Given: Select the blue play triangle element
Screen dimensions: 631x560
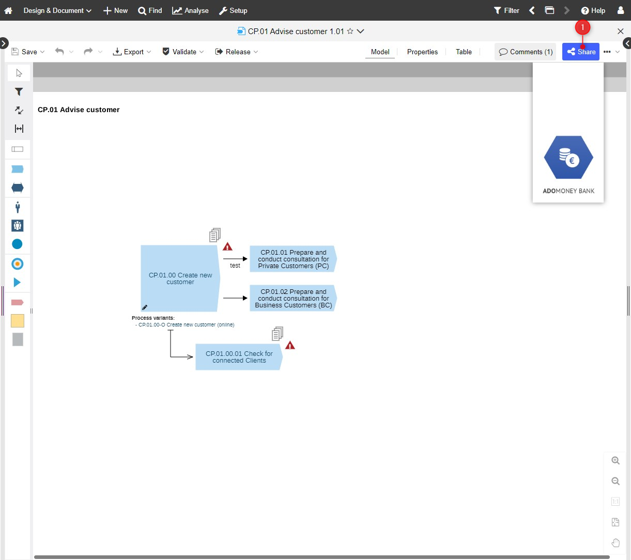Looking at the screenshot, I should pos(17,283).
